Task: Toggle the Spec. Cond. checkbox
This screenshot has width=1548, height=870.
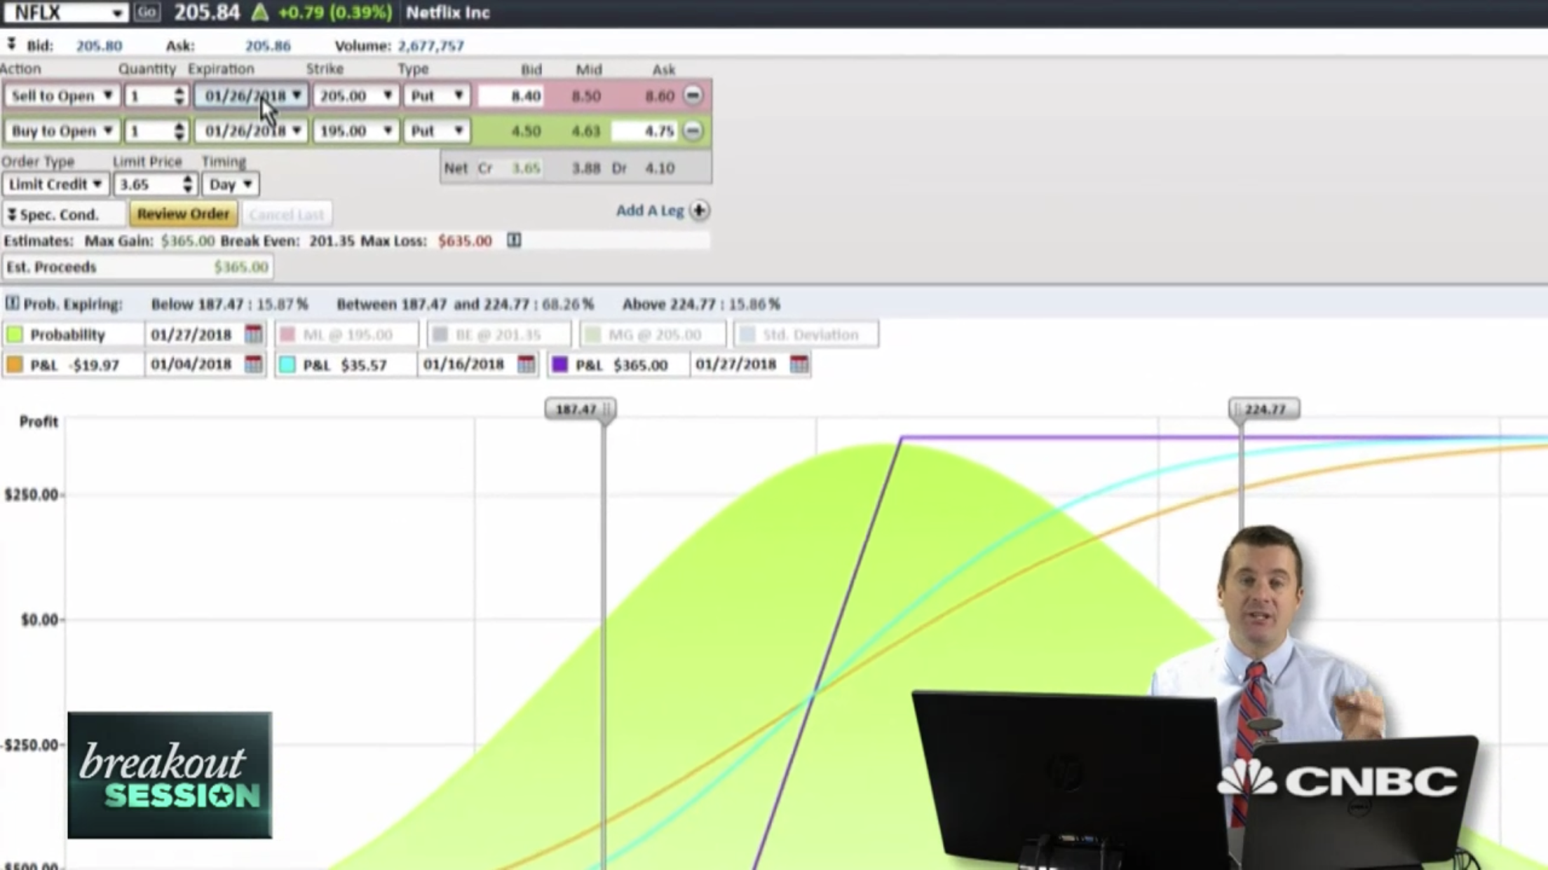Action: click(x=10, y=214)
